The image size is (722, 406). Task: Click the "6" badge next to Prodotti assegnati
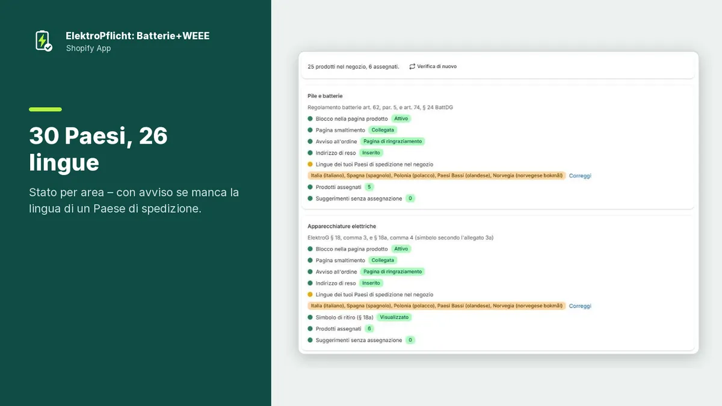(x=369, y=329)
